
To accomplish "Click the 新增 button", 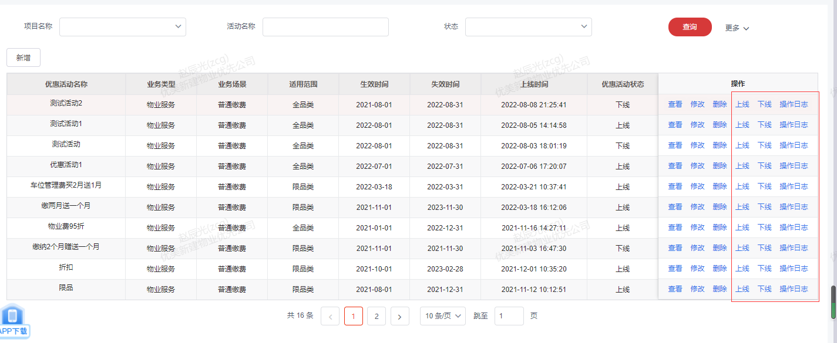I will [x=23, y=57].
